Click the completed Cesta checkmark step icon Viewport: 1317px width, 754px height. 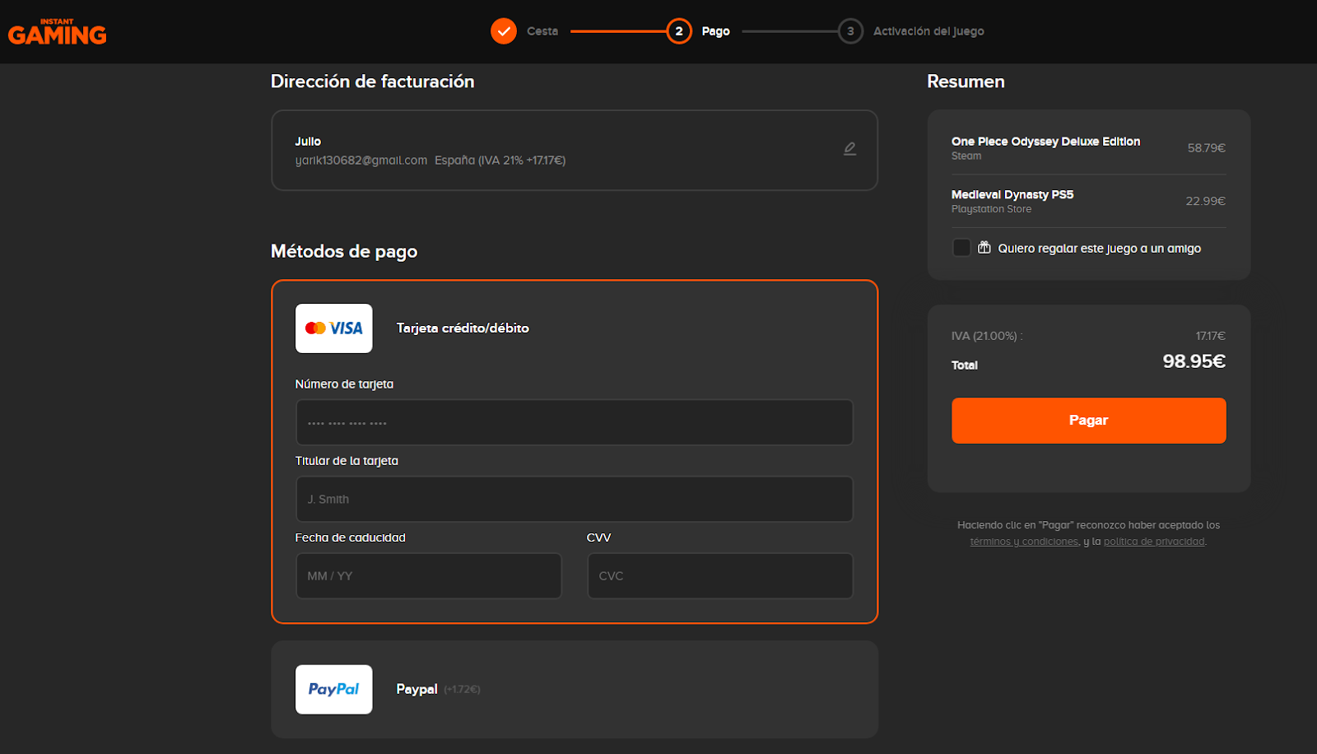[x=504, y=31]
